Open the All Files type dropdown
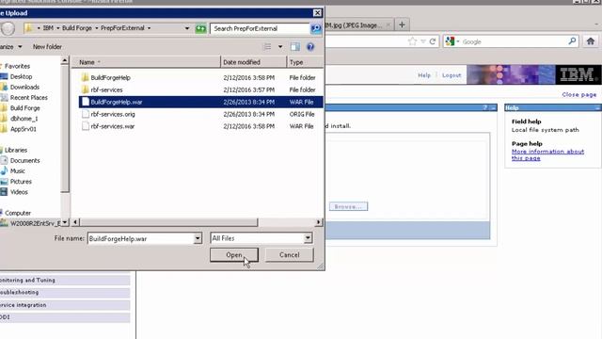The width and height of the screenshot is (602, 339). click(308, 238)
